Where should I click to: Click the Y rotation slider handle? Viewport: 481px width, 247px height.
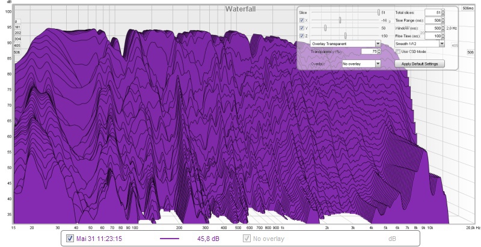point(325,28)
